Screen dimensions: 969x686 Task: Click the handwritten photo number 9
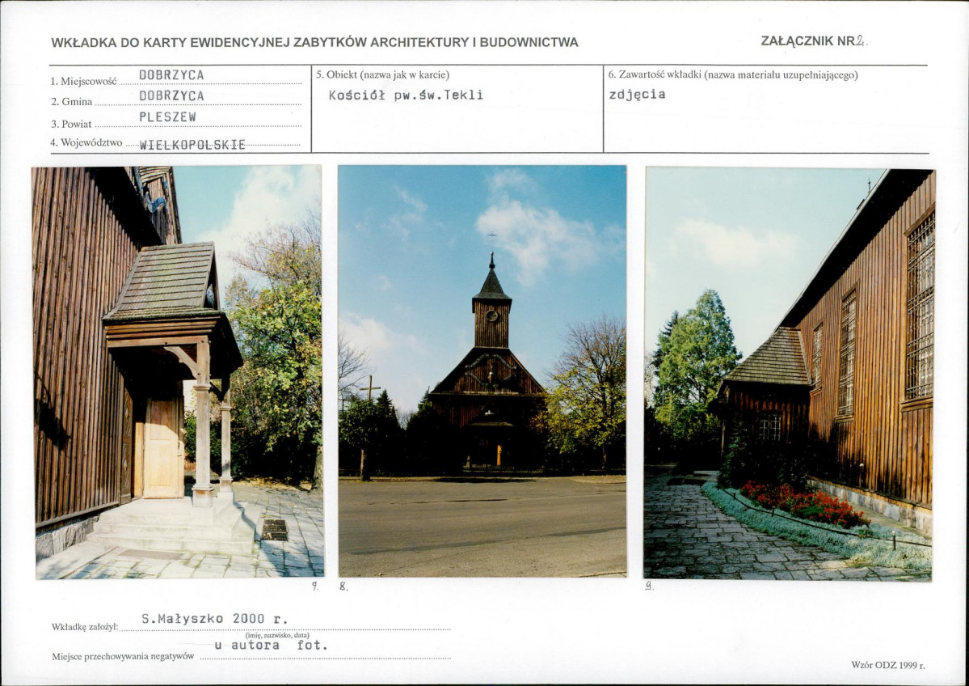tap(649, 586)
